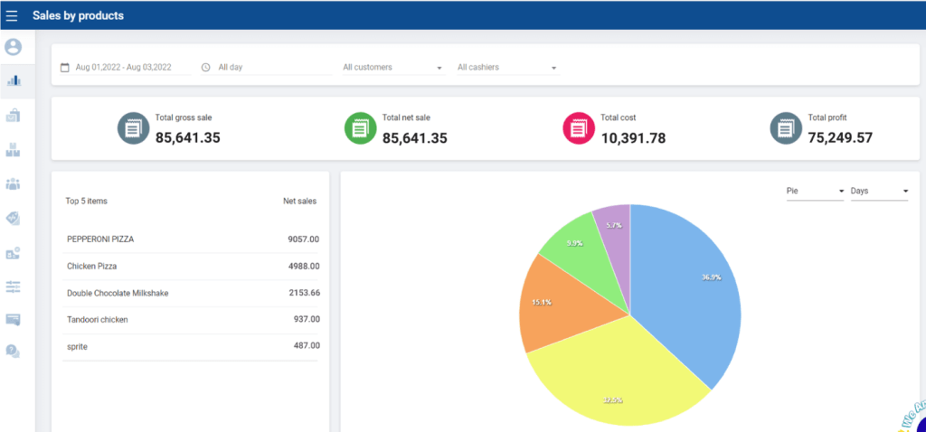
Task: Click the 9057.00 net sales value
Action: pos(304,239)
